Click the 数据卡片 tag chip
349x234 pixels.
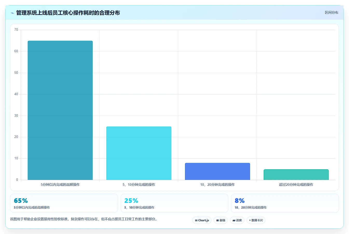pyautogui.click(x=256, y=220)
